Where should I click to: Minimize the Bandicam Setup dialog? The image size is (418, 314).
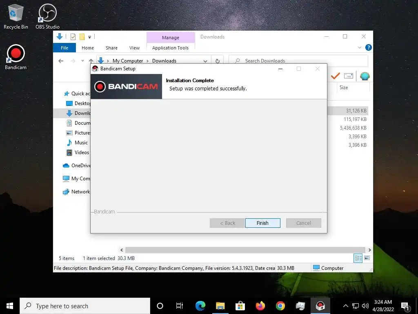280,69
